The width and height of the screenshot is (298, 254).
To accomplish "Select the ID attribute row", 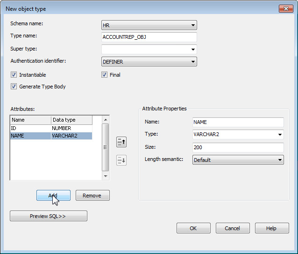I will coord(51,128).
